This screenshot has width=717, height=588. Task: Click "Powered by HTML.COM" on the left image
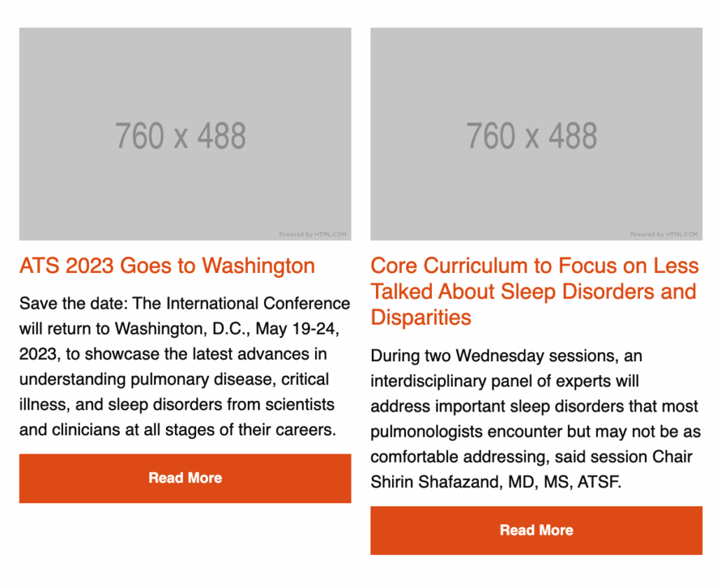click(x=312, y=234)
